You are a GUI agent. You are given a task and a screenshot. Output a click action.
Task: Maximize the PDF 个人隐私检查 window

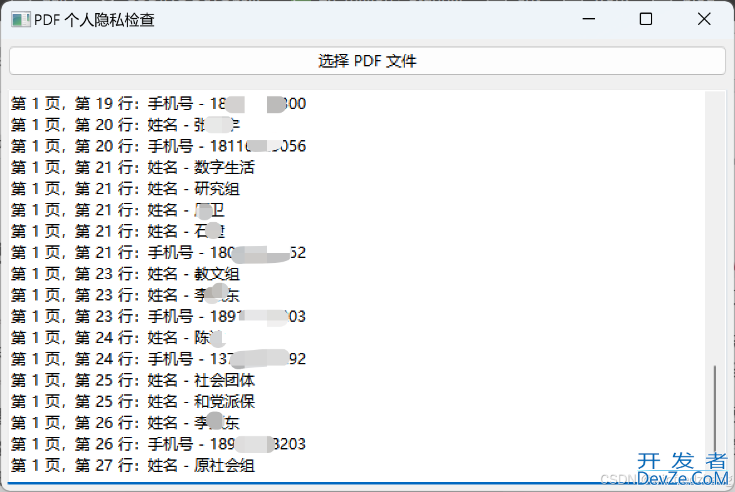click(x=646, y=19)
